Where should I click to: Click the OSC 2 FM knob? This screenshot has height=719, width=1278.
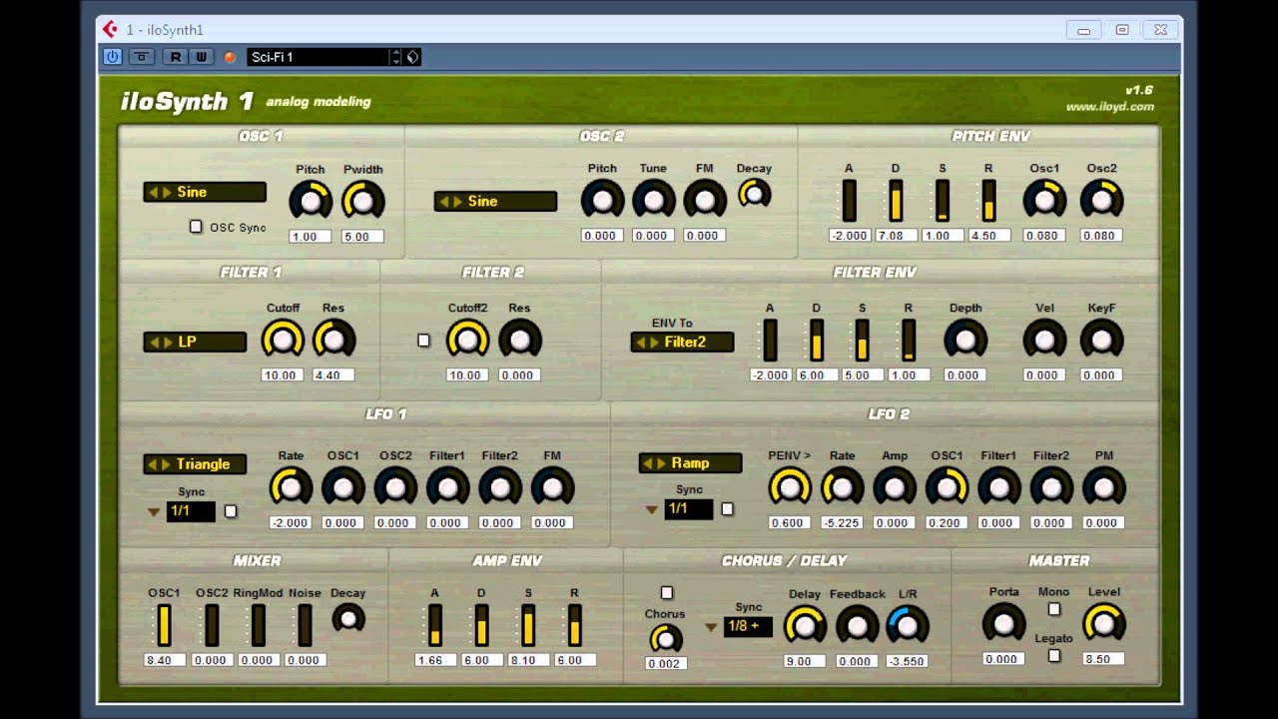pos(705,201)
